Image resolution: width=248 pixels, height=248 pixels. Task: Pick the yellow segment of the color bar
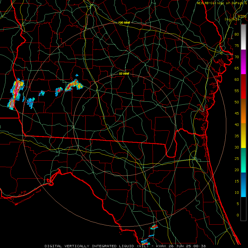243,136
